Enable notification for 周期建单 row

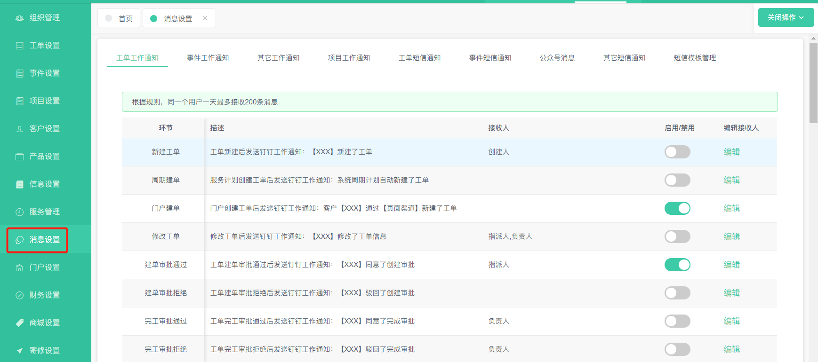[x=677, y=180]
